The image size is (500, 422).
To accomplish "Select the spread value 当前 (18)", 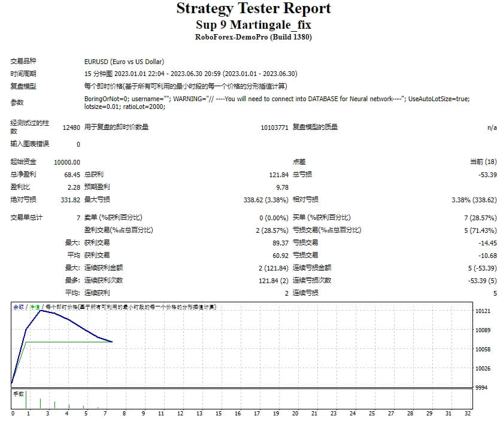I will click(x=482, y=161).
